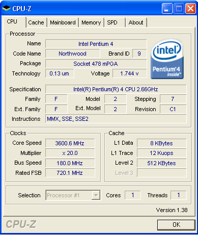Click the dropdown arrow beside Processor #1
Image resolution: width=198 pixels, height=235 pixels.
point(96,195)
